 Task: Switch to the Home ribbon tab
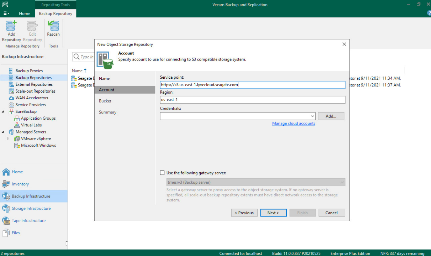25,13
